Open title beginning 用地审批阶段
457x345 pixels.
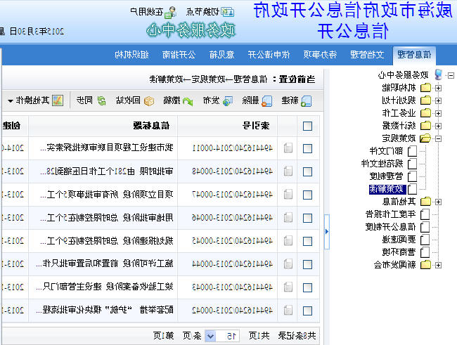coord(107,217)
